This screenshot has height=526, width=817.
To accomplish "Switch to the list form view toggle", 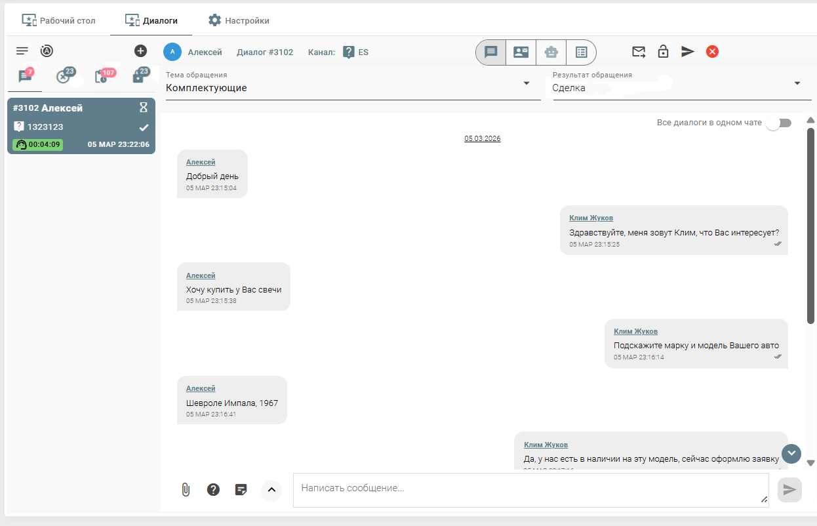I will pyautogui.click(x=580, y=52).
